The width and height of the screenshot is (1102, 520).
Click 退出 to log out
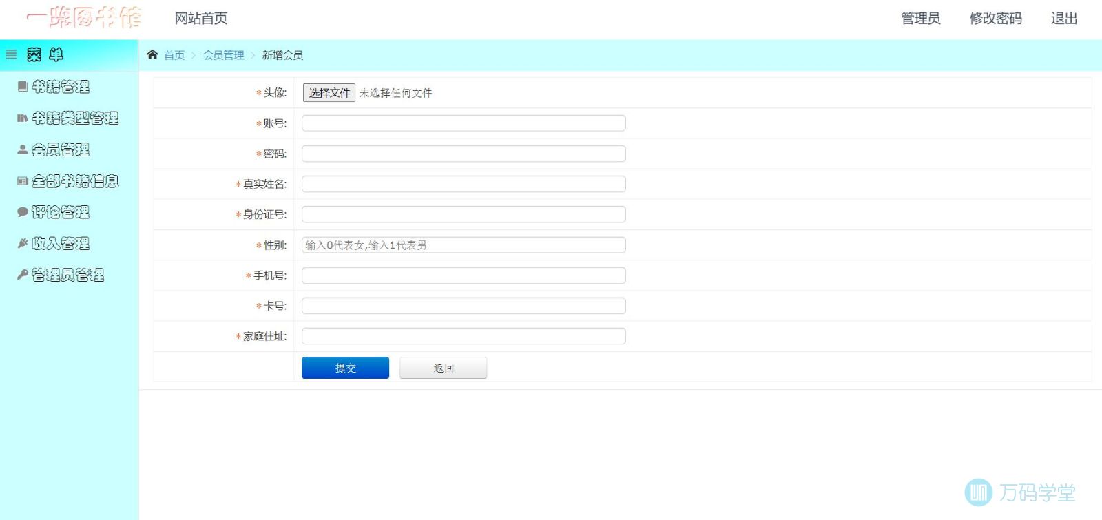click(x=1064, y=19)
